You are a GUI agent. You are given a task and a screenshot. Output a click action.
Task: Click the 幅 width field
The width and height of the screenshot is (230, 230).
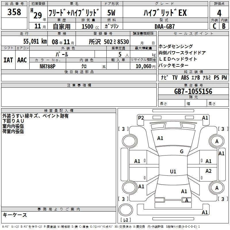pos(196,103)
